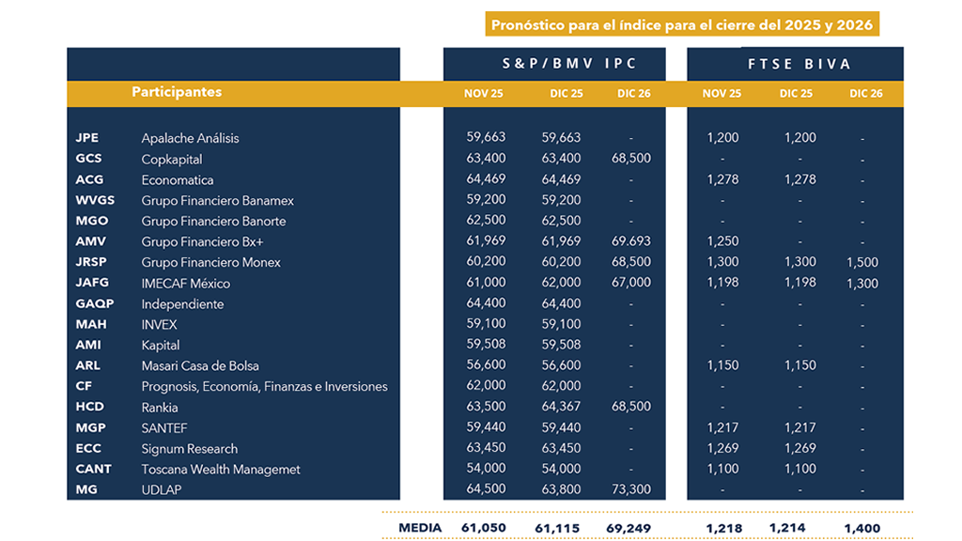Screen dimensions: 962x541
Task: Click the FTSE BIVA media value 1,400
Action: 861,528
